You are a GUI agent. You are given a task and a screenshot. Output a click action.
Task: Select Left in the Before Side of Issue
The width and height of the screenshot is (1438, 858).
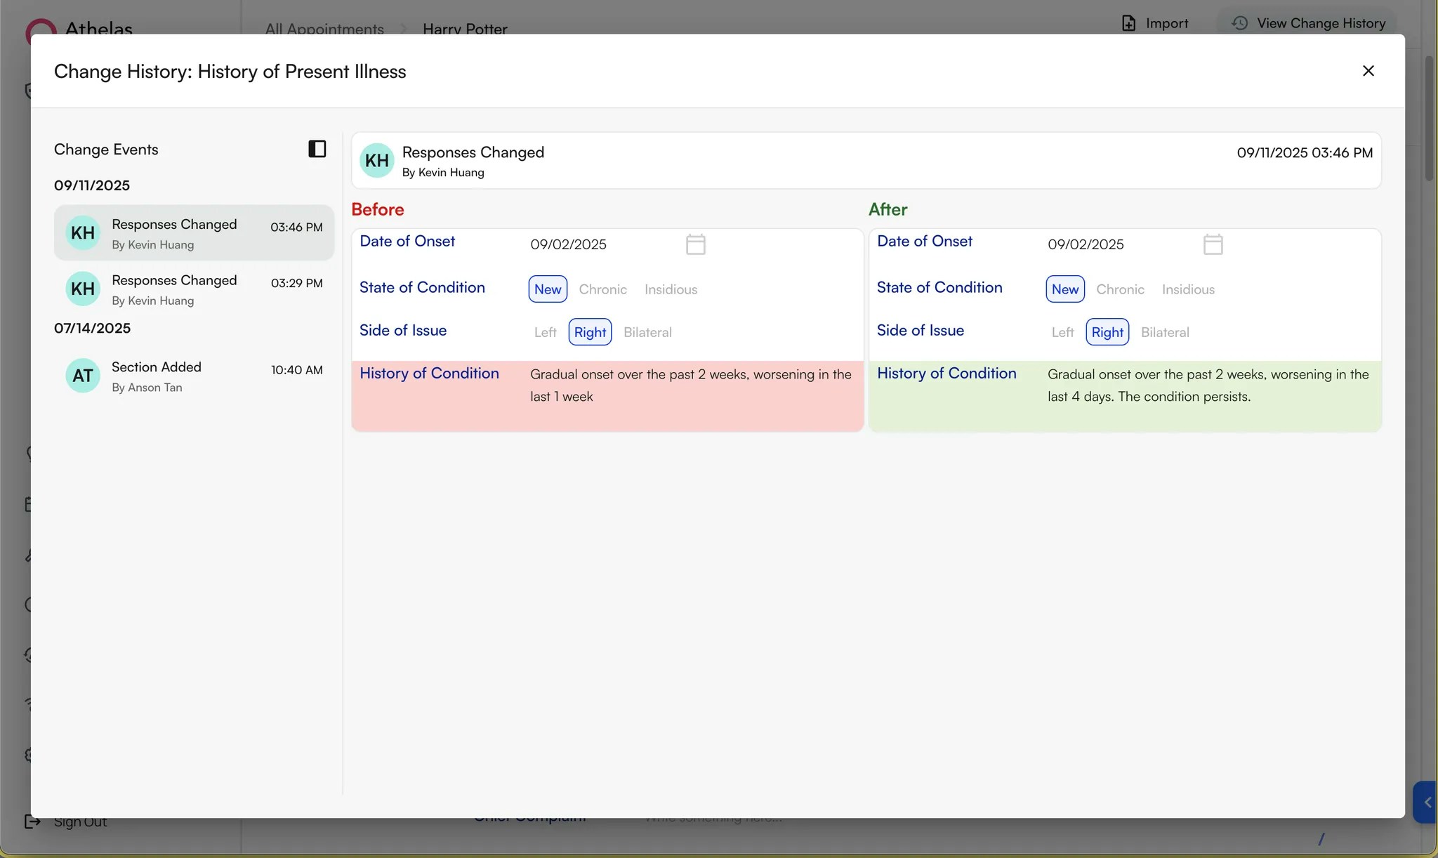(x=545, y=332)
